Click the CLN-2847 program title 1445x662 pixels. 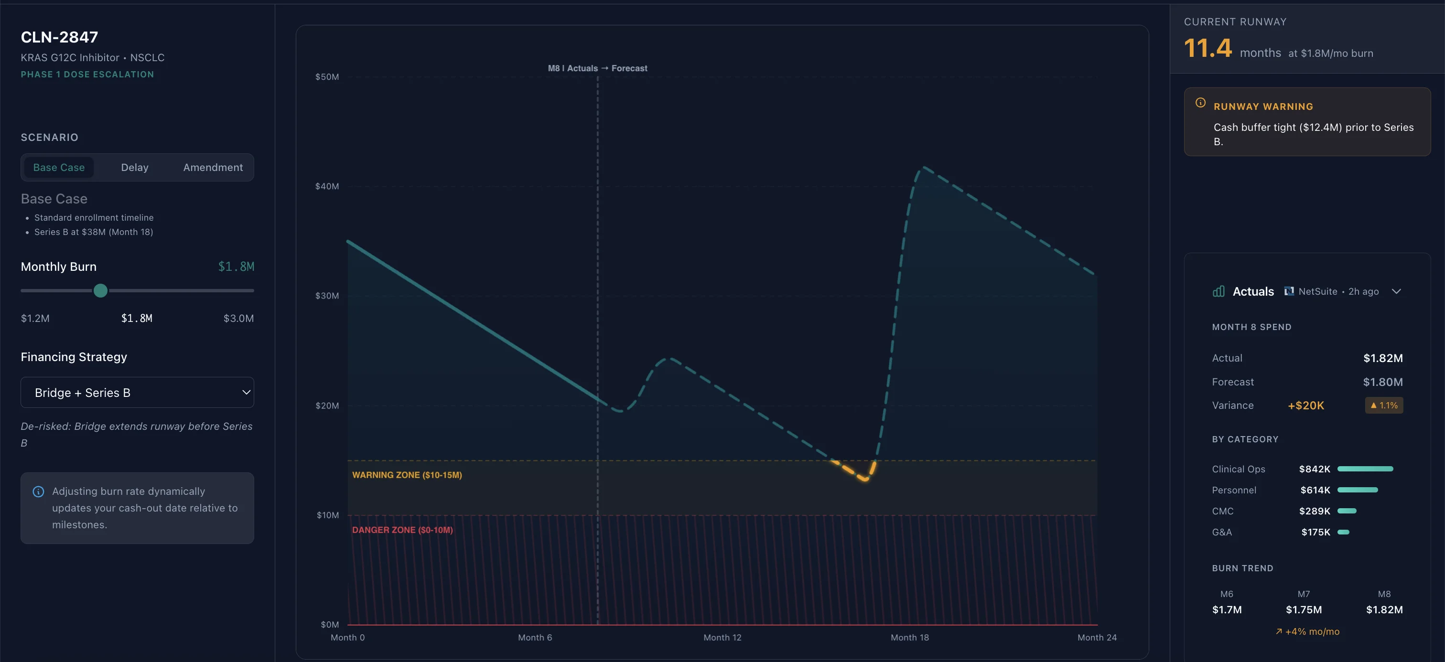tap(59, 37)
